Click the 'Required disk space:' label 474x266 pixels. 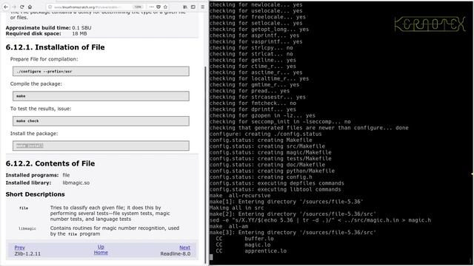coord(33,33)
